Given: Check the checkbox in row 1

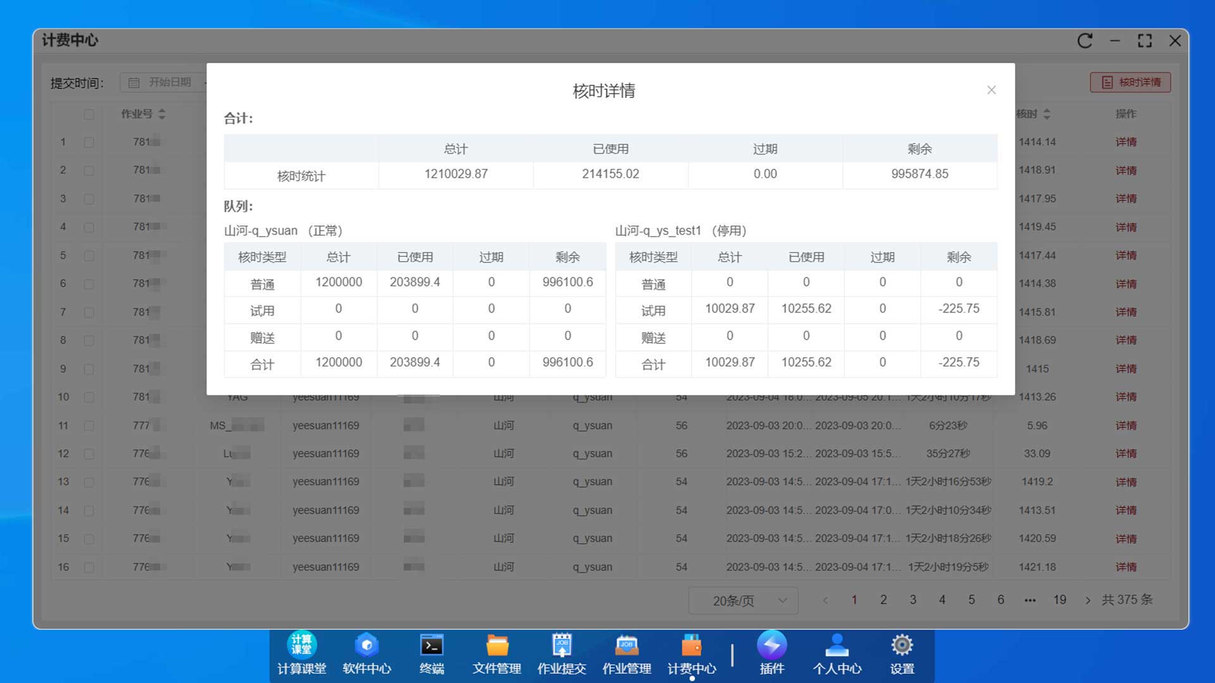Looking at the screenshot, I should click(x=89, y=142).
